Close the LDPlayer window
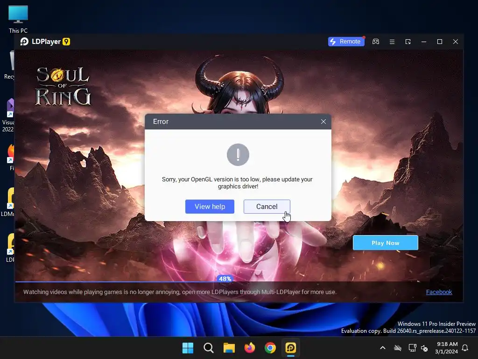The height and width of the screenshot is (359, 478). (456, 42)
